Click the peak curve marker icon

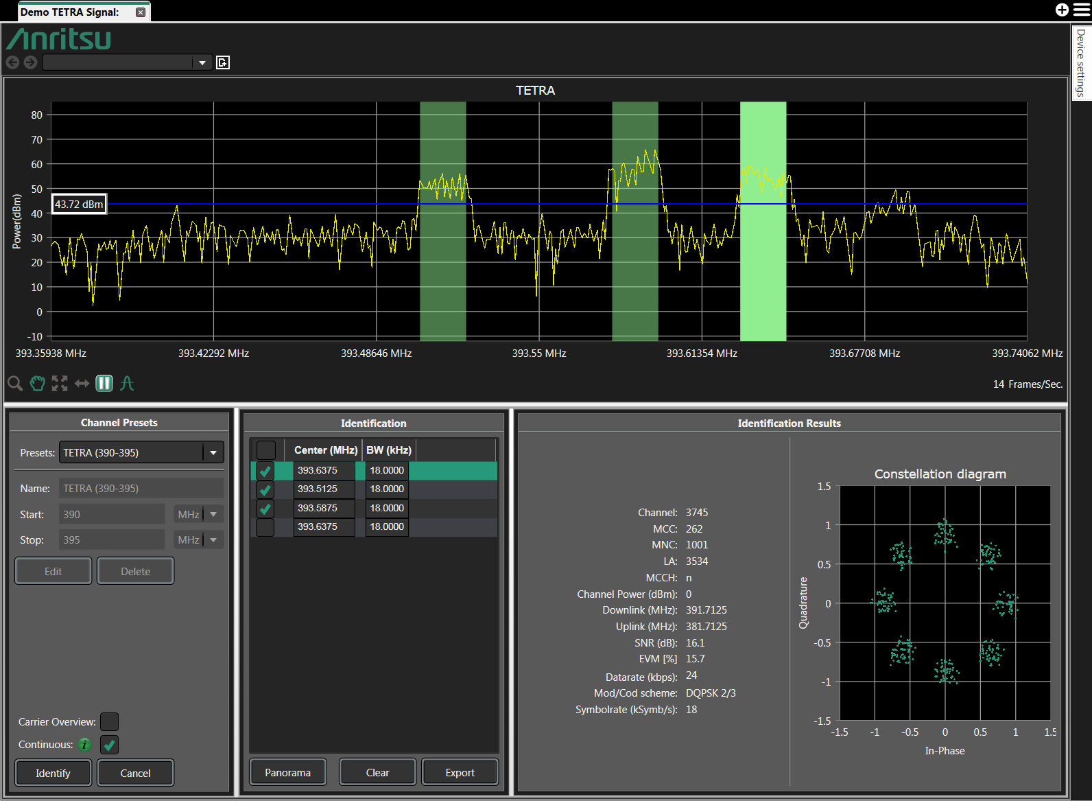[x=127, y=383]
